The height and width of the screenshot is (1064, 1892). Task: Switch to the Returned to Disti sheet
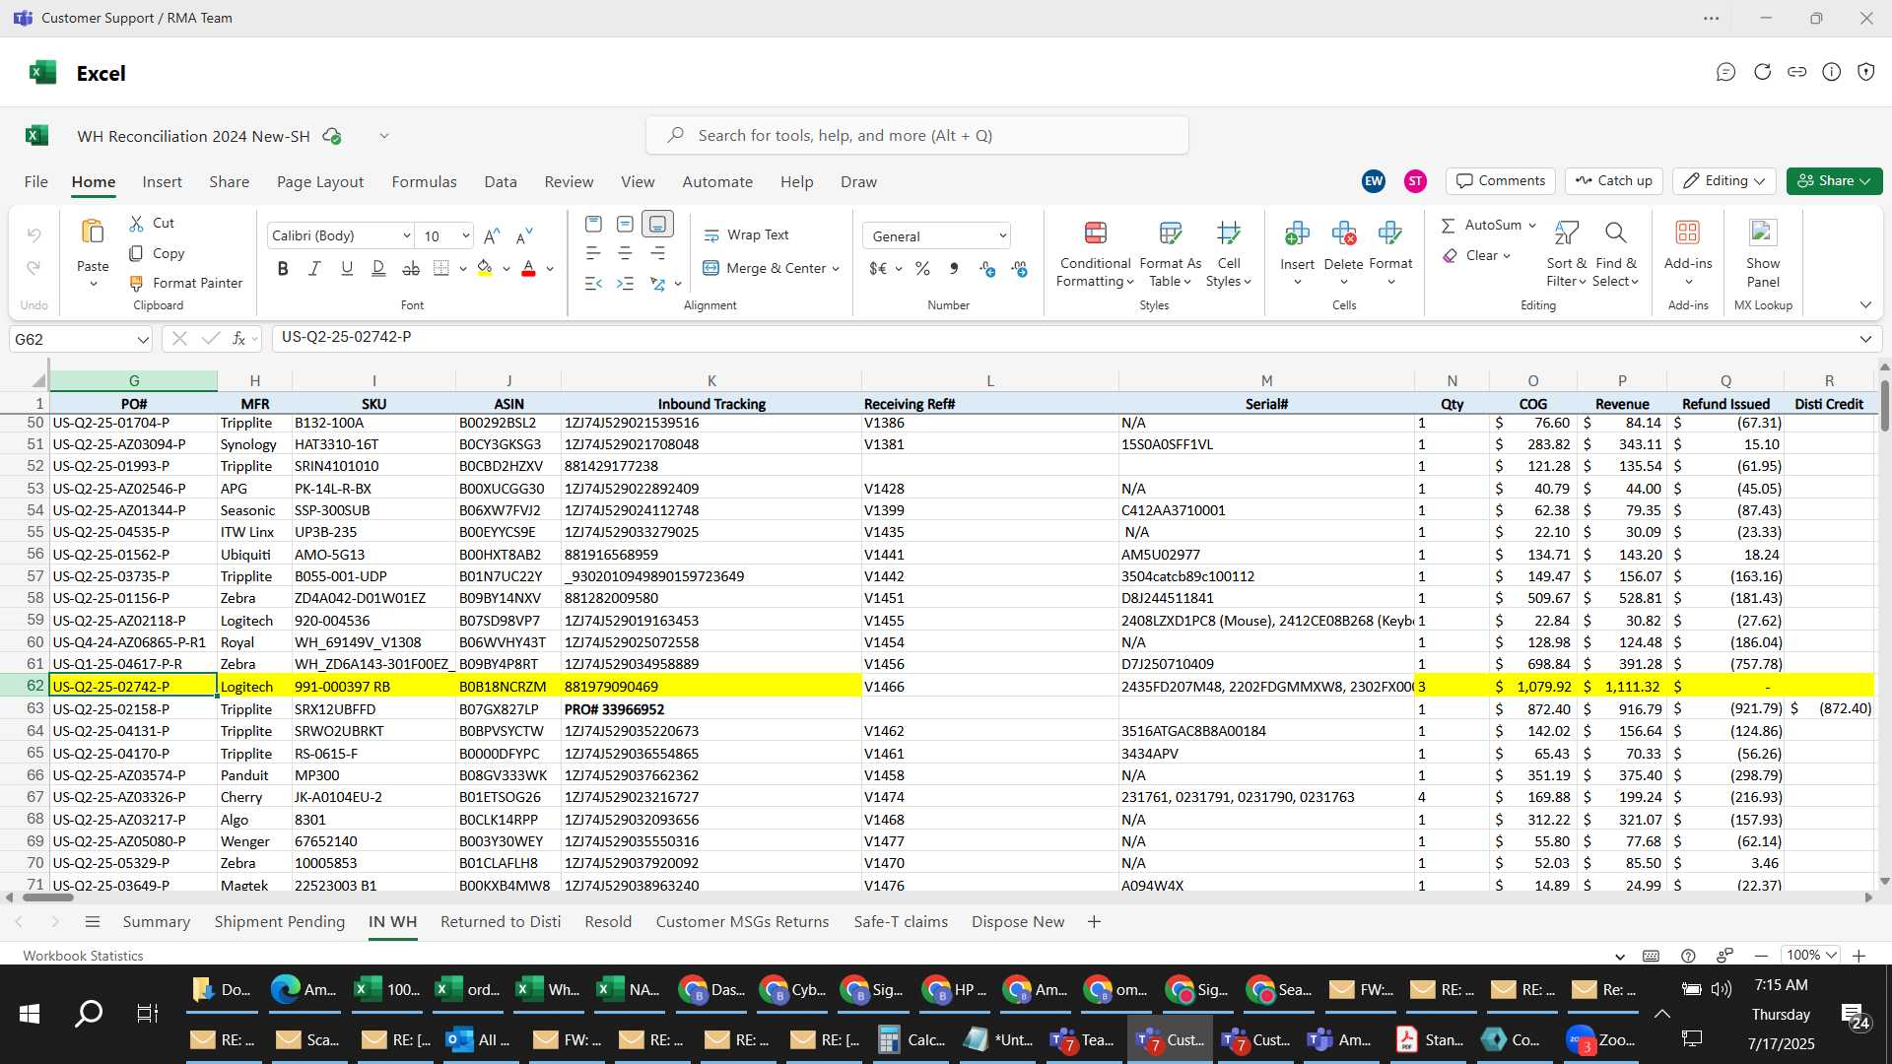[501, 922]
